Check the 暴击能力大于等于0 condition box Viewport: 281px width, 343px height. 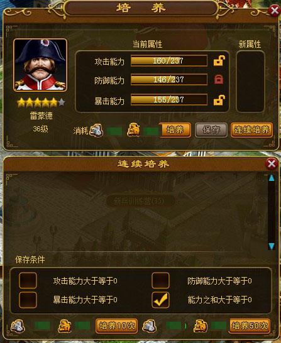tap(28, 300)
